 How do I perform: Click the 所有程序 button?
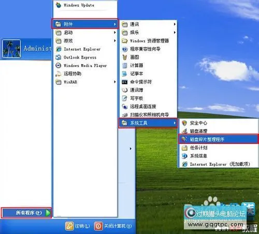26,213
